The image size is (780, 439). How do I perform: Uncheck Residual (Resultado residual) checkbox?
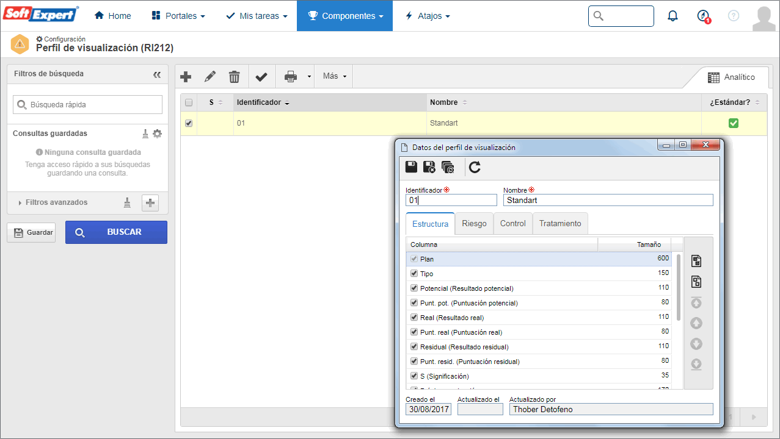coord(414,347)
